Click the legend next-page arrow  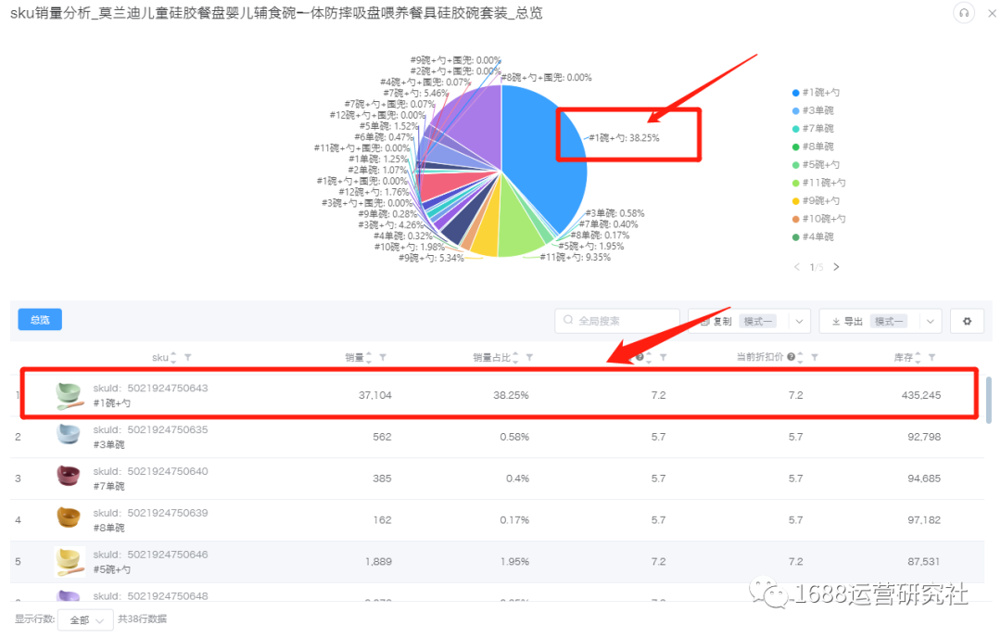point(836,266)
